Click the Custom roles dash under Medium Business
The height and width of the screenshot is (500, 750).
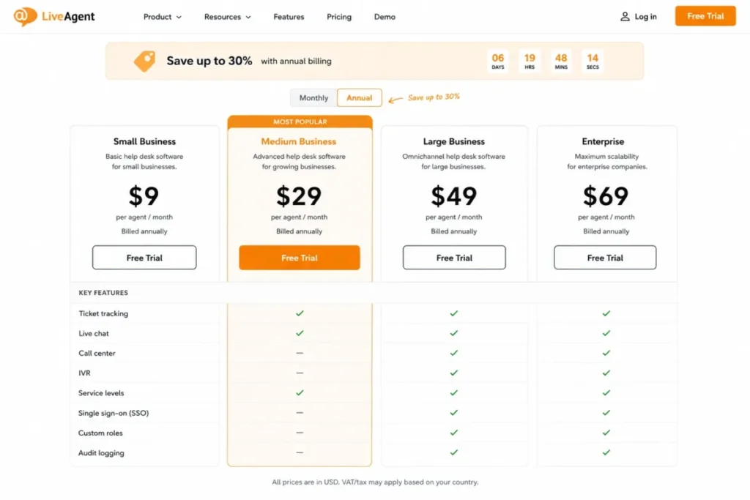[x=300, y=433]
